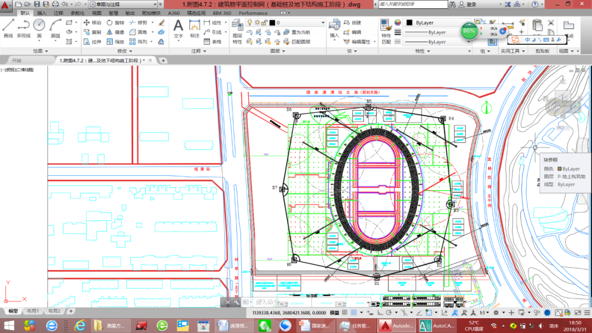Screen dimensions: 592x333
Task: Click the Copy (复制) tool
Action: click(92, 32)
